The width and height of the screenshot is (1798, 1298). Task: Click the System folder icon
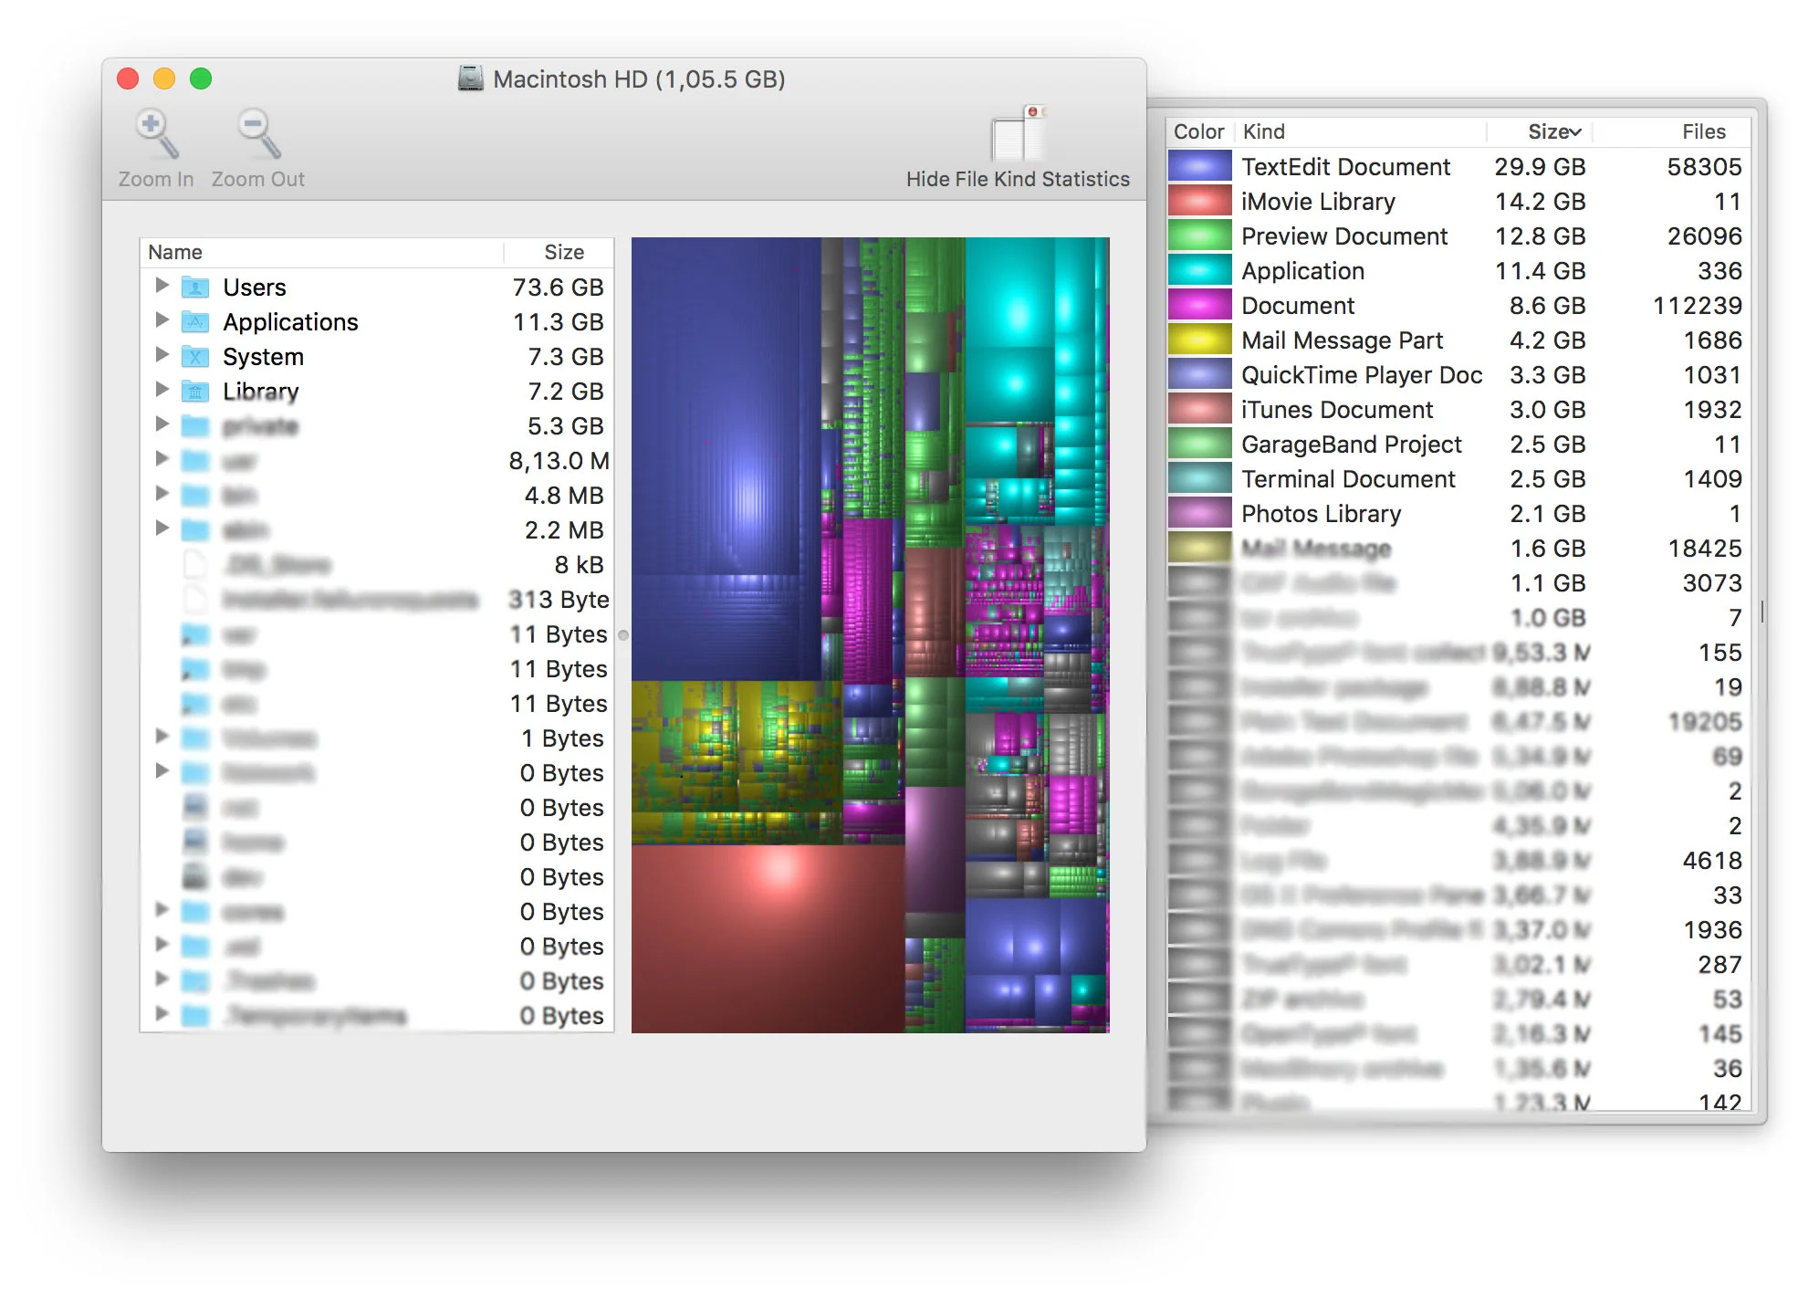[x=195, y=356]
